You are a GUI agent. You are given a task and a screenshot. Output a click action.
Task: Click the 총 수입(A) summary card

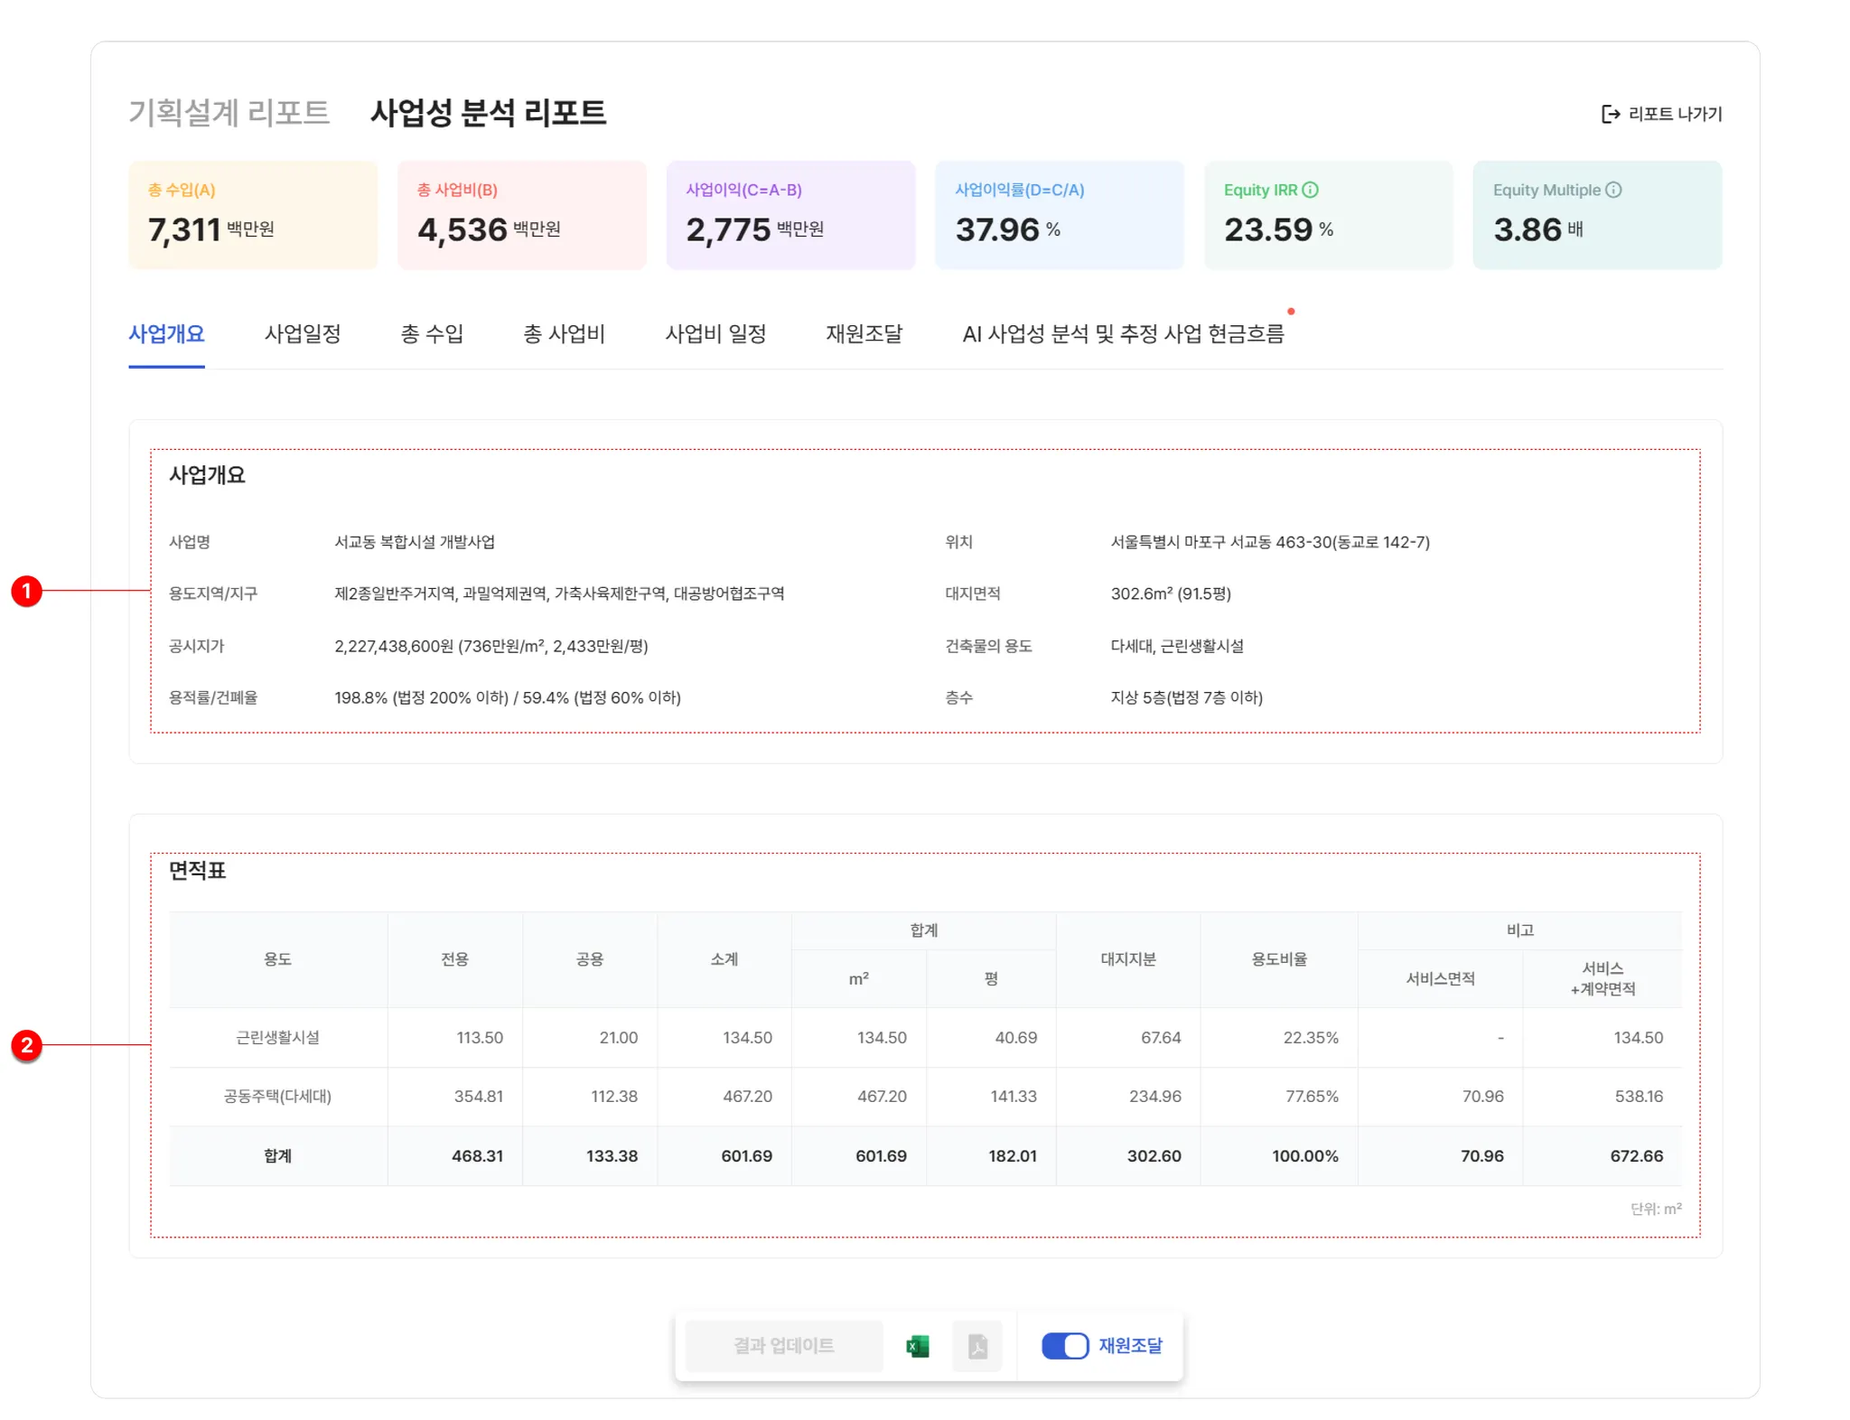point(253,215)
